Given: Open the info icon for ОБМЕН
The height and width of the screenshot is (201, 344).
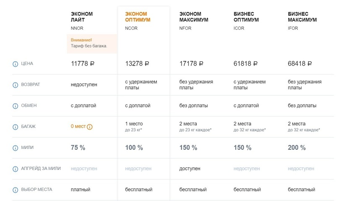Looking at the screenshot, I should 16,106.
